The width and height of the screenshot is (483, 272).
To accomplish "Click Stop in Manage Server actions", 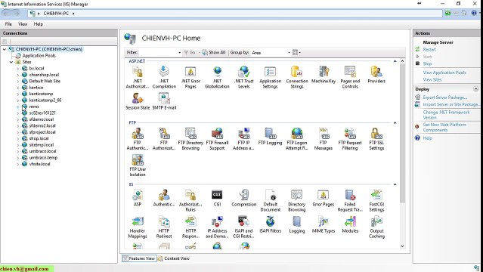I will click(x=427, y=63).
